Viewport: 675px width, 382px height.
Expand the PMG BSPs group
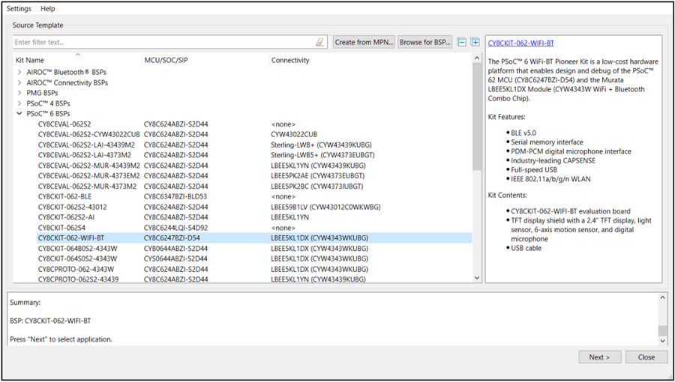coord(19,93)
